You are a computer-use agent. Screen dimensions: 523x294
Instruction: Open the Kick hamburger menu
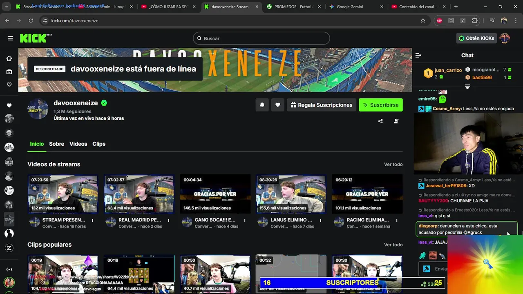[10, 38]
